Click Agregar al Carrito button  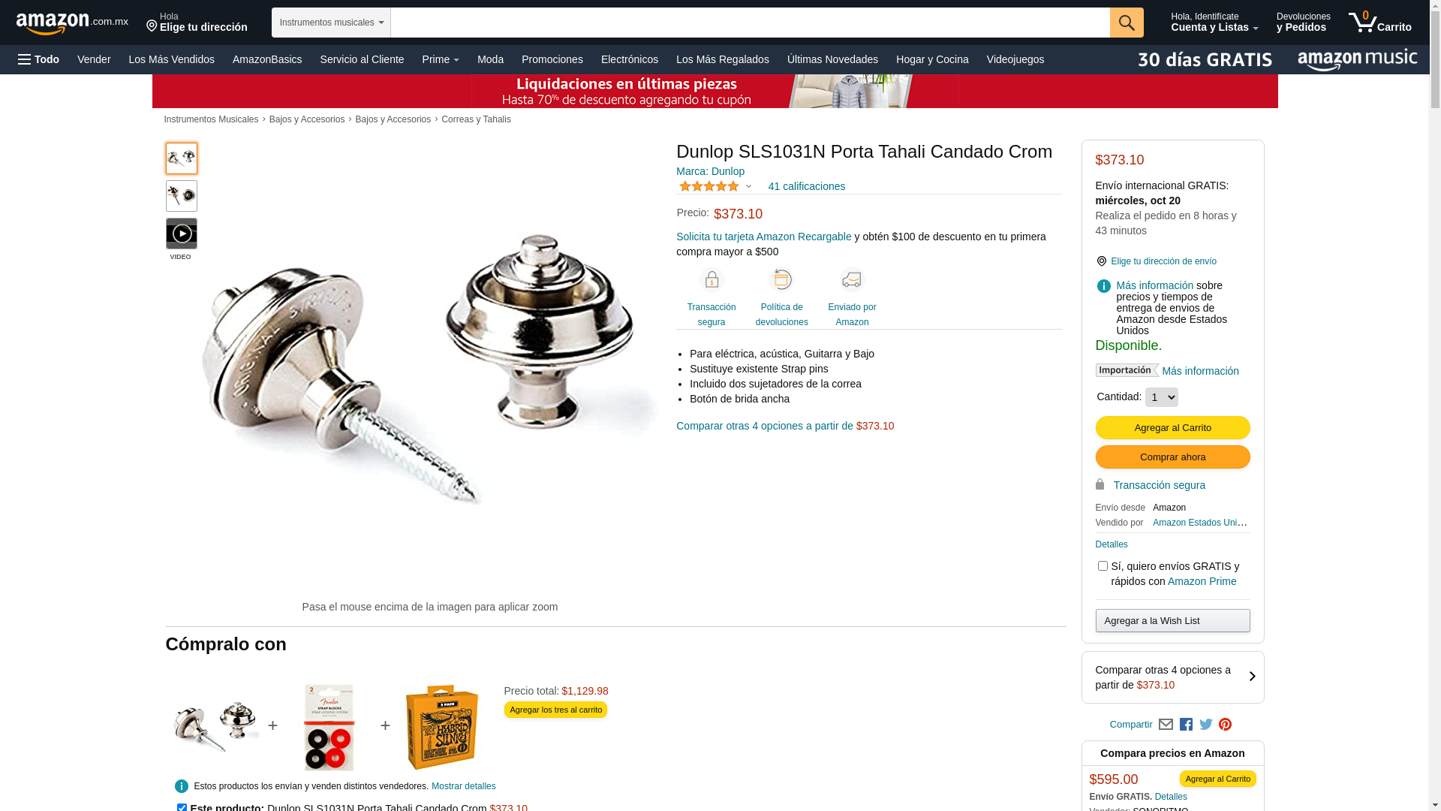[x=1172, y=428]
